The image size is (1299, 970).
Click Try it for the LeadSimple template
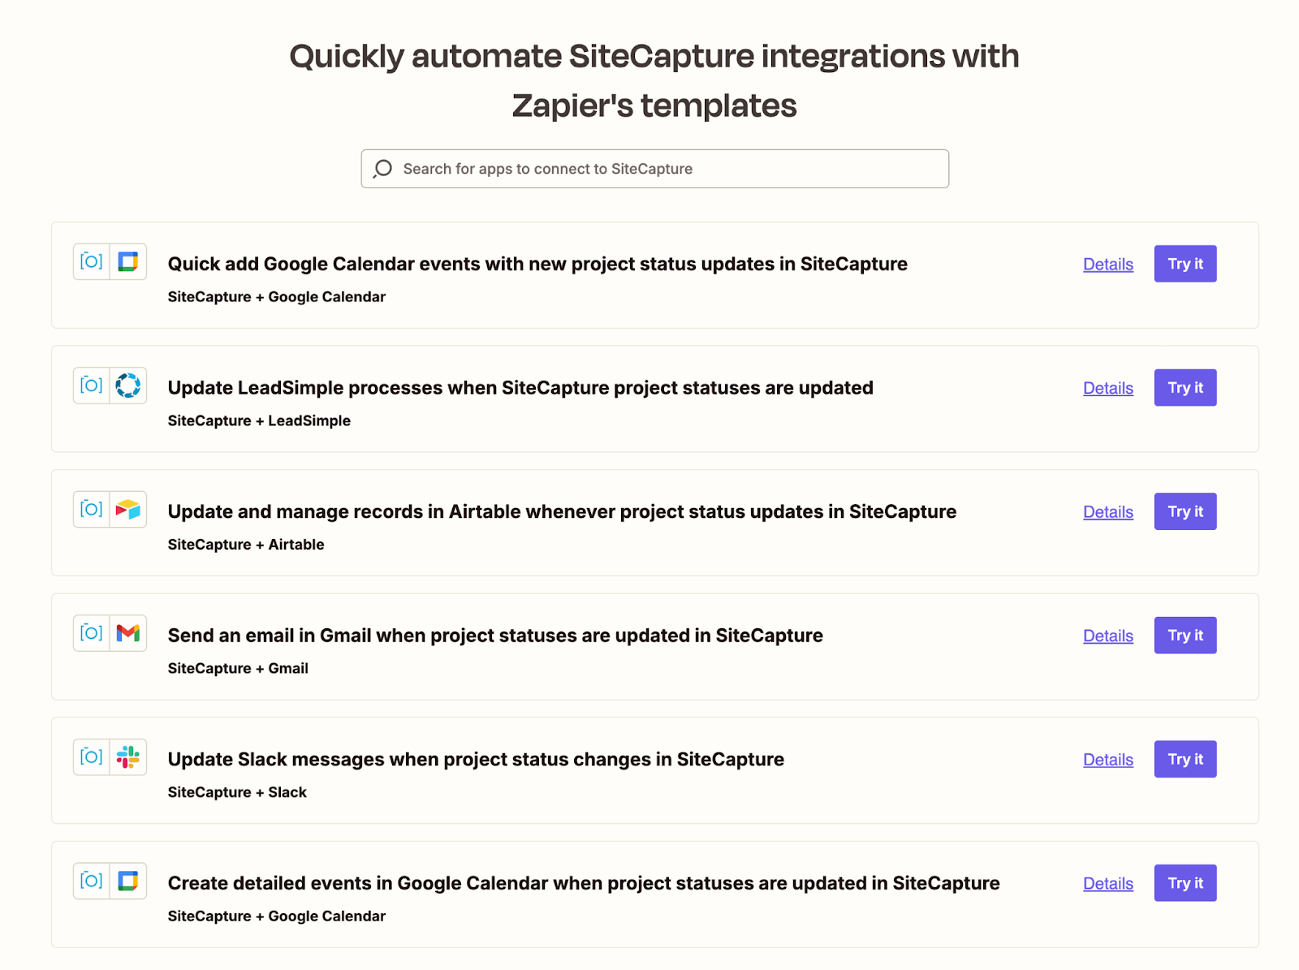click(1185, 388)
